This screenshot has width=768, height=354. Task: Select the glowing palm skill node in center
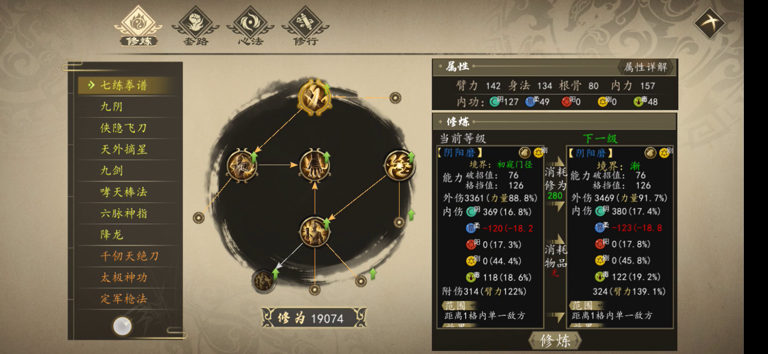315,165
